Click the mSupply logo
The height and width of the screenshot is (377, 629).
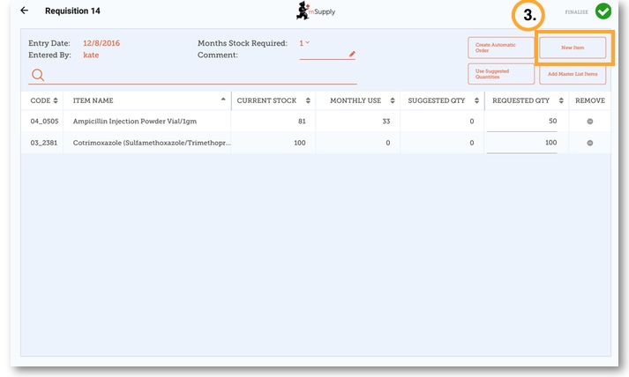[315, 11]
